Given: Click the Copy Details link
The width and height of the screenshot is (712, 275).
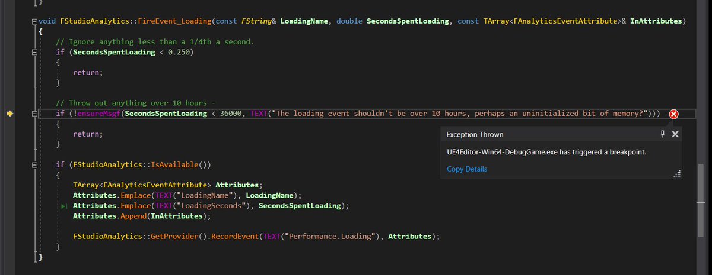Looking at the screenshot, I should (467, 169).
